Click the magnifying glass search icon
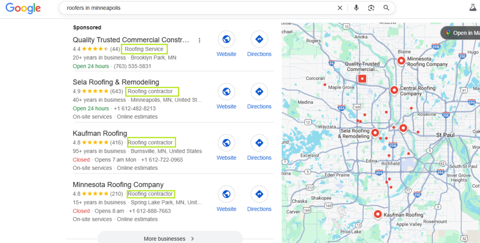480x243 pixels. (386, 8)
